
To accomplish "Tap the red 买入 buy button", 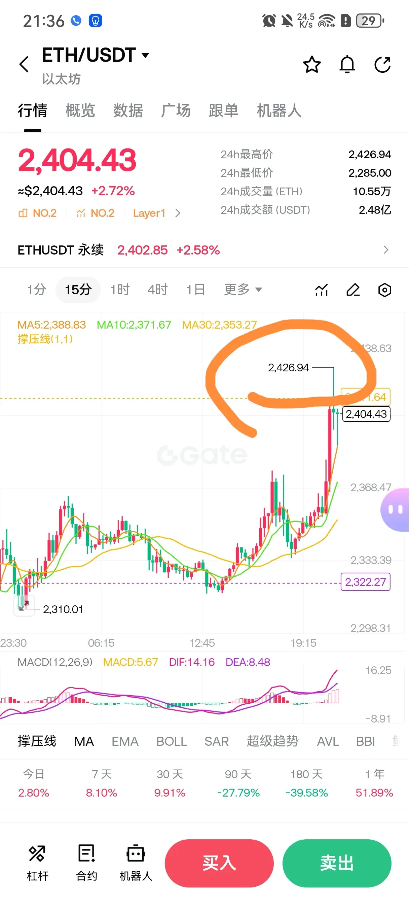I will pos(219,863).
